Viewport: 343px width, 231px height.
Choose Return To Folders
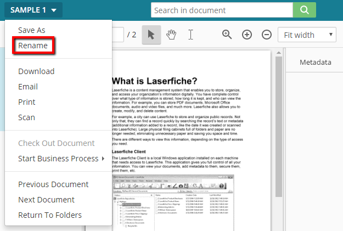[50, 215]
